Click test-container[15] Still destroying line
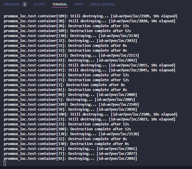 coord(89,65)
